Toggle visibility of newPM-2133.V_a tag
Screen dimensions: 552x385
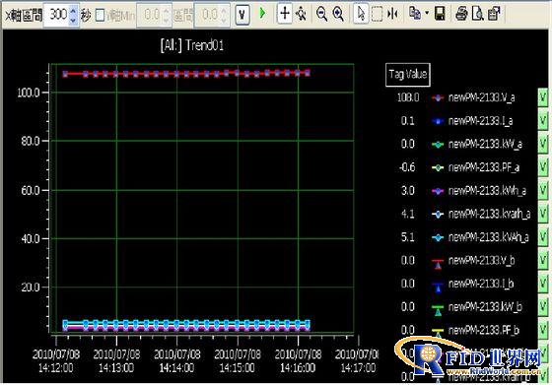click(x=542, y=97)
